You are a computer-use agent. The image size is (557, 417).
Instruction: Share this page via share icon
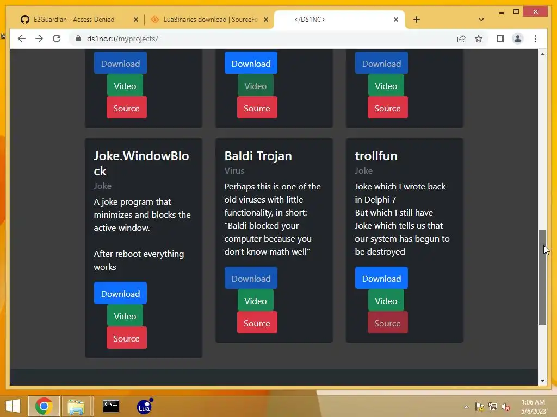pyautogui.click(x=461, y=39)
